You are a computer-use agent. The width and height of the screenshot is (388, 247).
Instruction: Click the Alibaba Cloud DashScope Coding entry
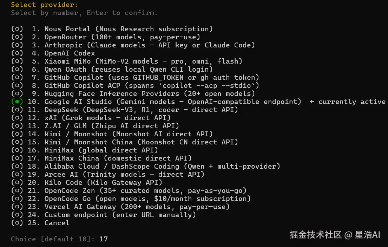[x=162, y=166]
